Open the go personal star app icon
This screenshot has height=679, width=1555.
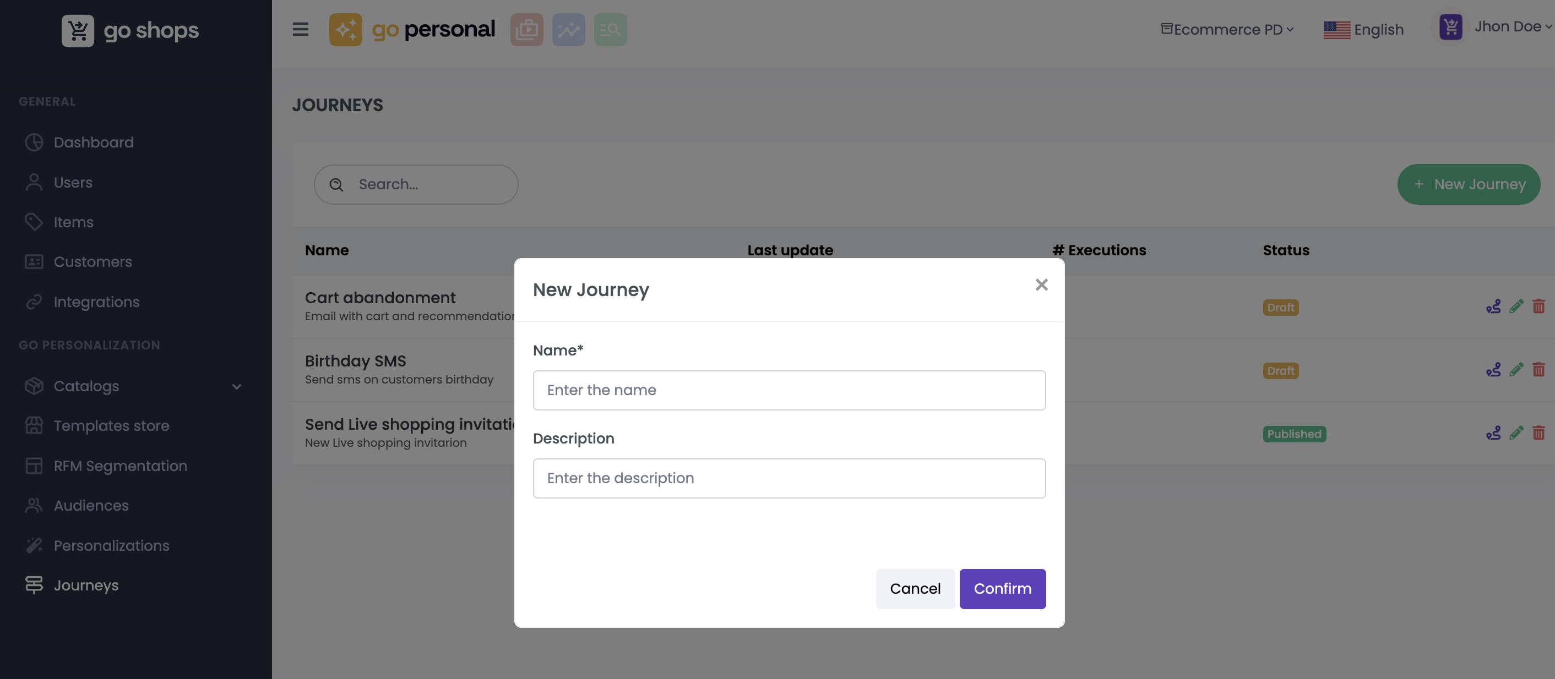click(345, 29)
